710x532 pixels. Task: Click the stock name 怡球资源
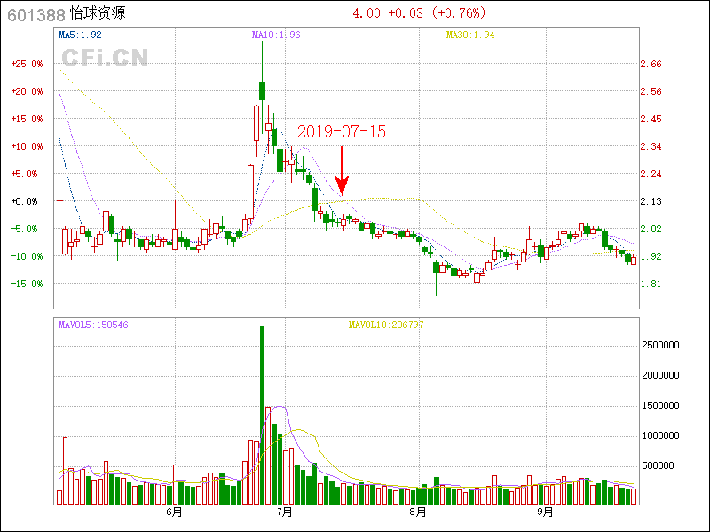(x=99, y=14)
